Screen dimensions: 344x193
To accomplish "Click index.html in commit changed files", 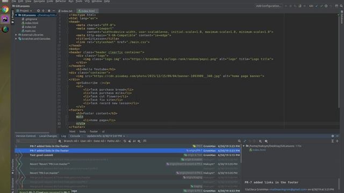I will tap(257, 150).
